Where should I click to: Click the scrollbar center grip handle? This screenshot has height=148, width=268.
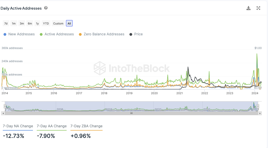[131, 113]
